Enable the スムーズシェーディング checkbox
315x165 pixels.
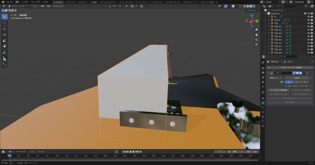[286, 86]
